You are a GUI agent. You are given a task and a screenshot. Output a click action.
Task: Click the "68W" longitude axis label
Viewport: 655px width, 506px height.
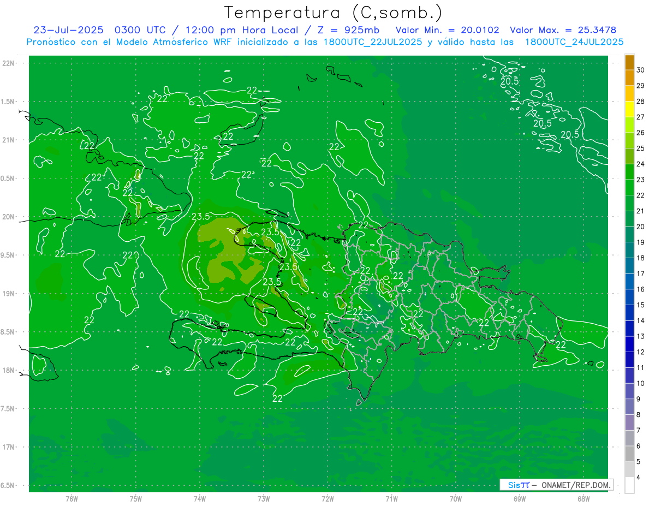pyautogui.click(x=583, y=499)
